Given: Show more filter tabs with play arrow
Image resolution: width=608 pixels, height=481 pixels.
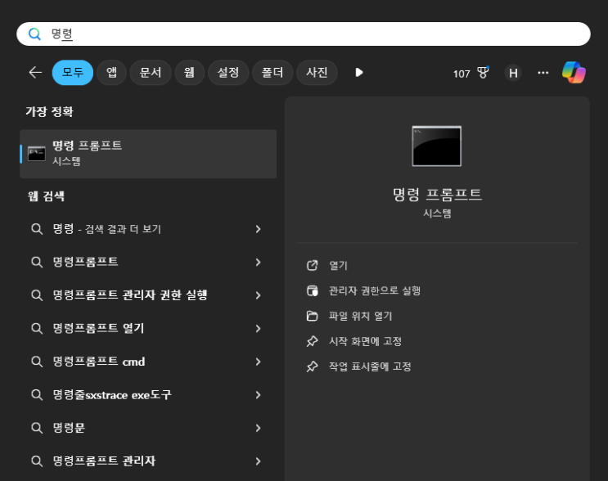Looking at the screenshot, I should [x=359, y=73].
